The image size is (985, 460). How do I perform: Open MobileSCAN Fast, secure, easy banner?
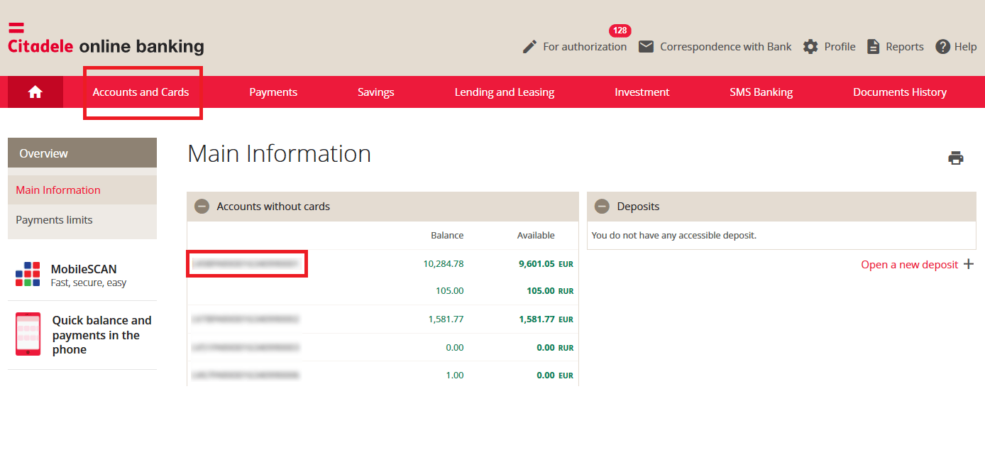[82, 275]
